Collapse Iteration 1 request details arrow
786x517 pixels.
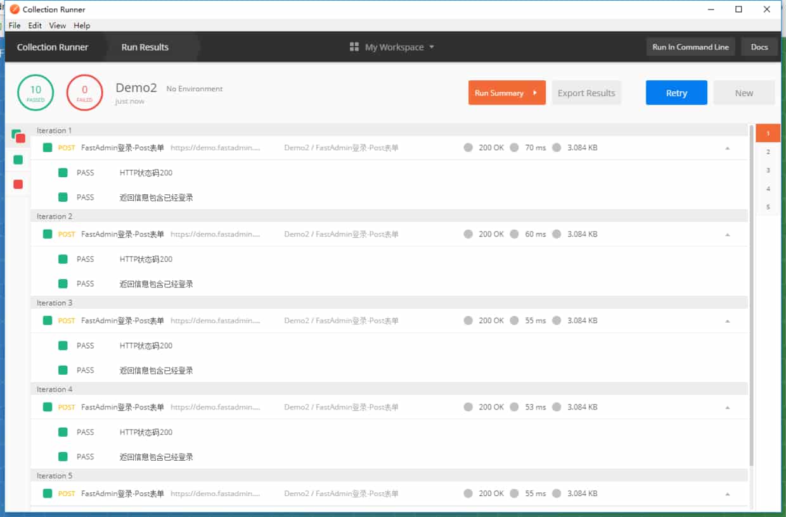(x=727, y=148)
